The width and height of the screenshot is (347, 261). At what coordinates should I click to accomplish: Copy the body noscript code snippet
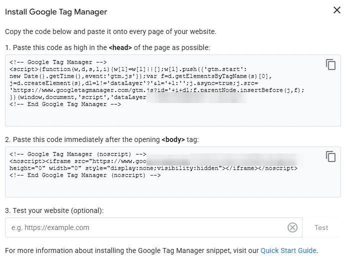330,156
